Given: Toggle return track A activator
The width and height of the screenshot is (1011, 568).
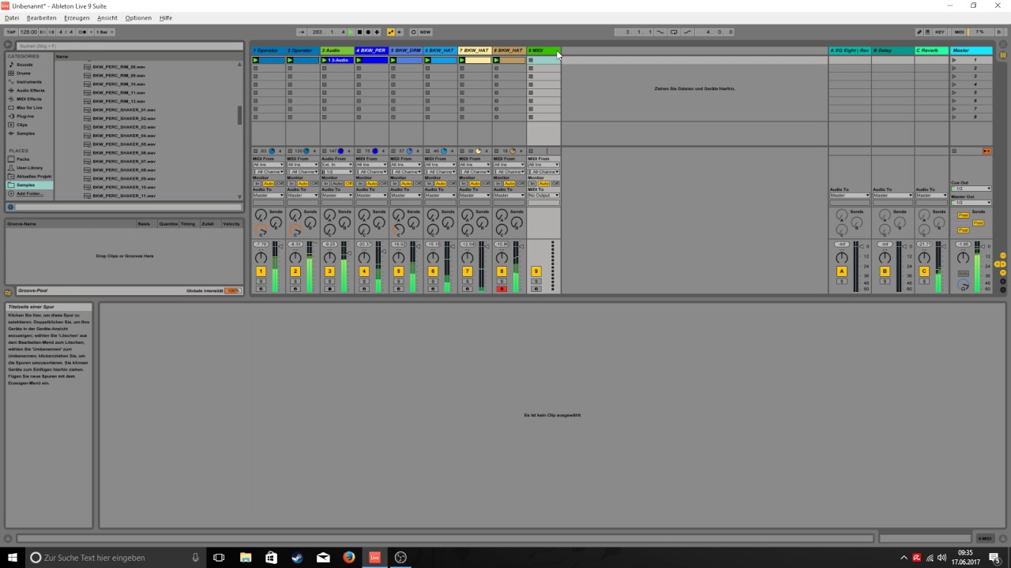Looking at the screenshot, I should 842,271.
